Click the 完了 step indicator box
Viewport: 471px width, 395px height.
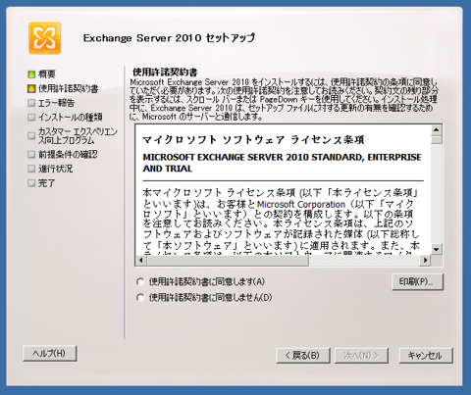31,183
